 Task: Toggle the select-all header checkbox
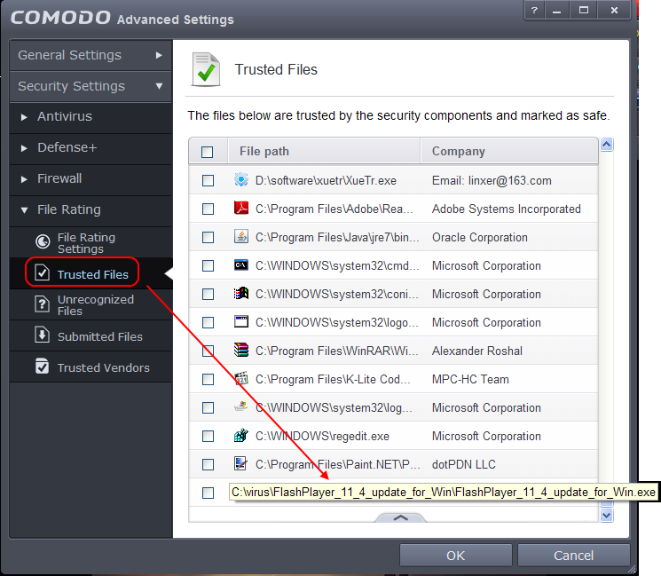[x=207, y=152]
